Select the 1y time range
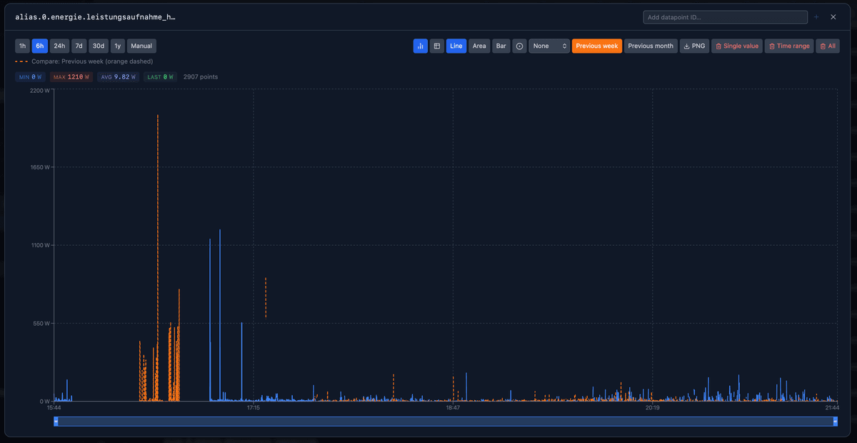The width and height of the screenshot is (857, 443). tap(118, 46)
